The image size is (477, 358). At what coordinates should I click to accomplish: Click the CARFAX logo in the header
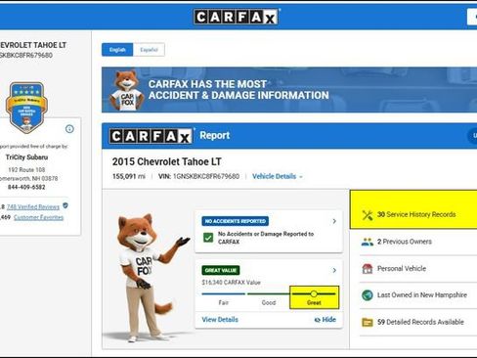pyautogui.click(x=237, y=17)
